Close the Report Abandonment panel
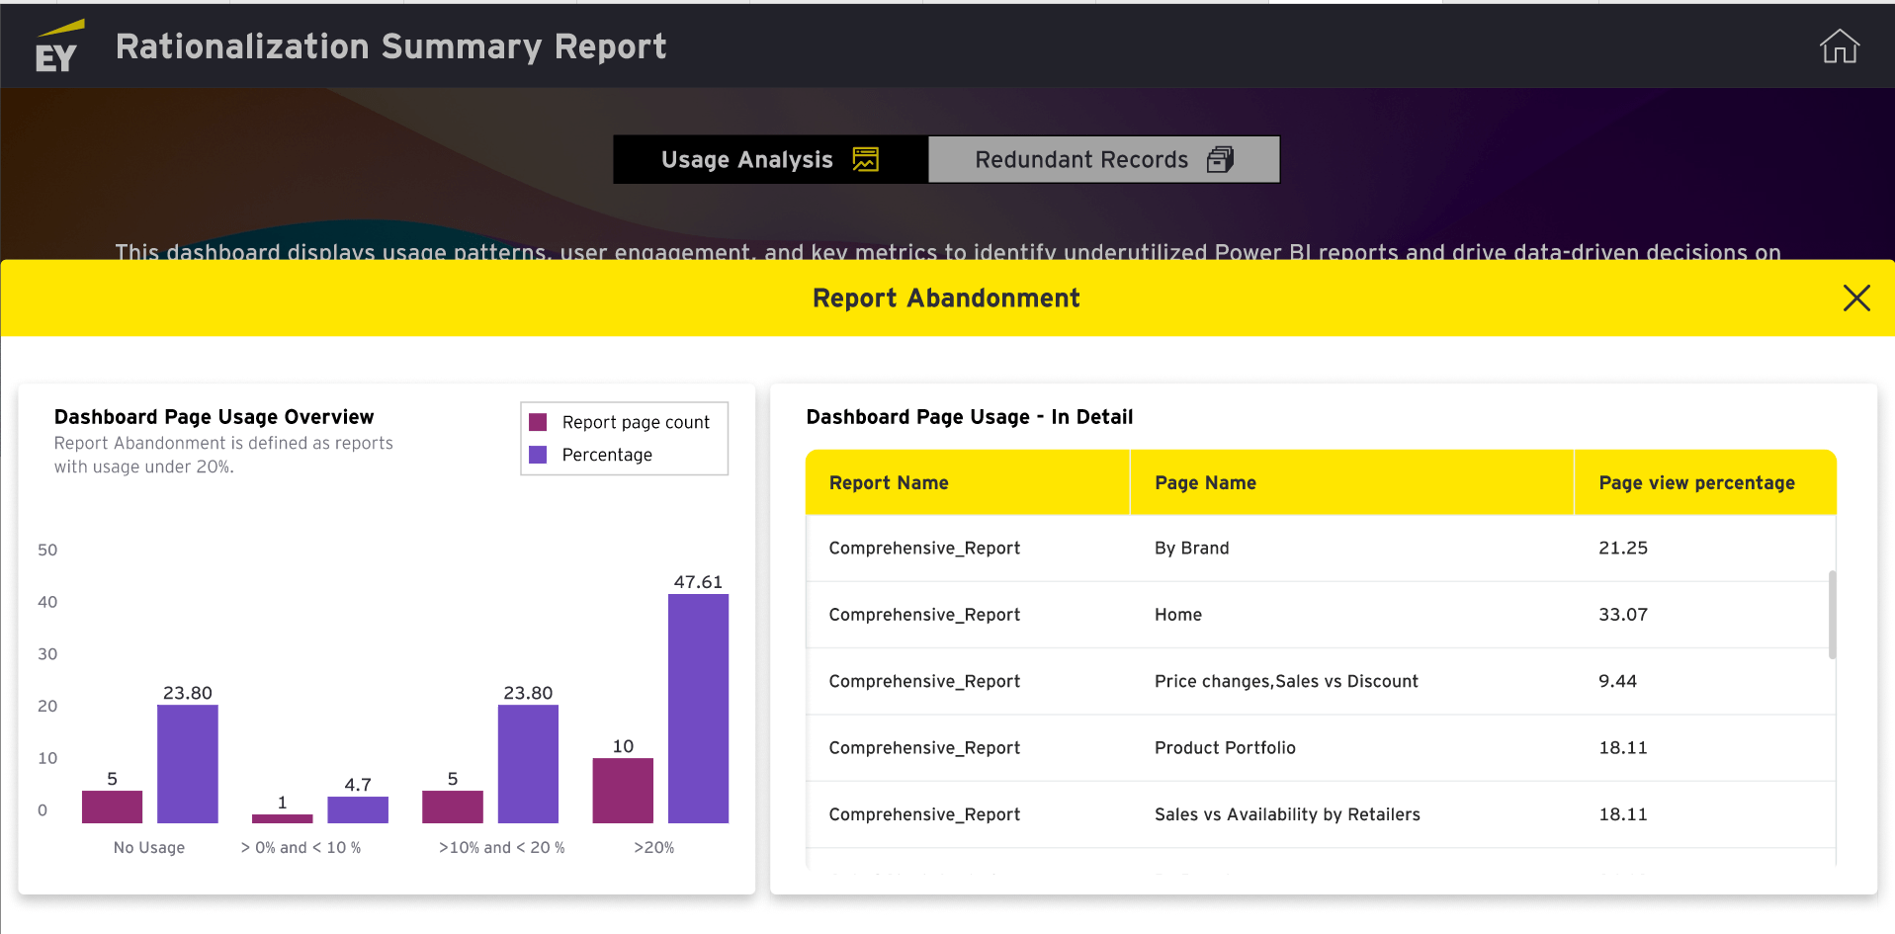The image size is (1895, 934). (x=1855, y=298)
